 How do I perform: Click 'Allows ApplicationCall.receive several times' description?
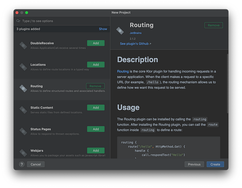click(x=58, y=48)
